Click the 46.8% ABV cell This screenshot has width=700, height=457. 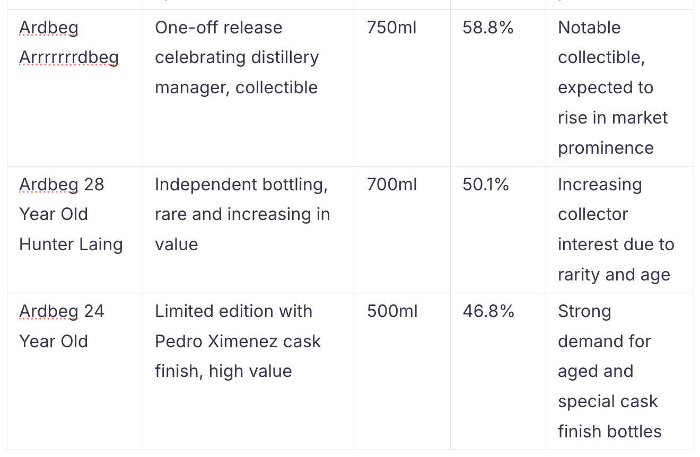tap(498, 371)
